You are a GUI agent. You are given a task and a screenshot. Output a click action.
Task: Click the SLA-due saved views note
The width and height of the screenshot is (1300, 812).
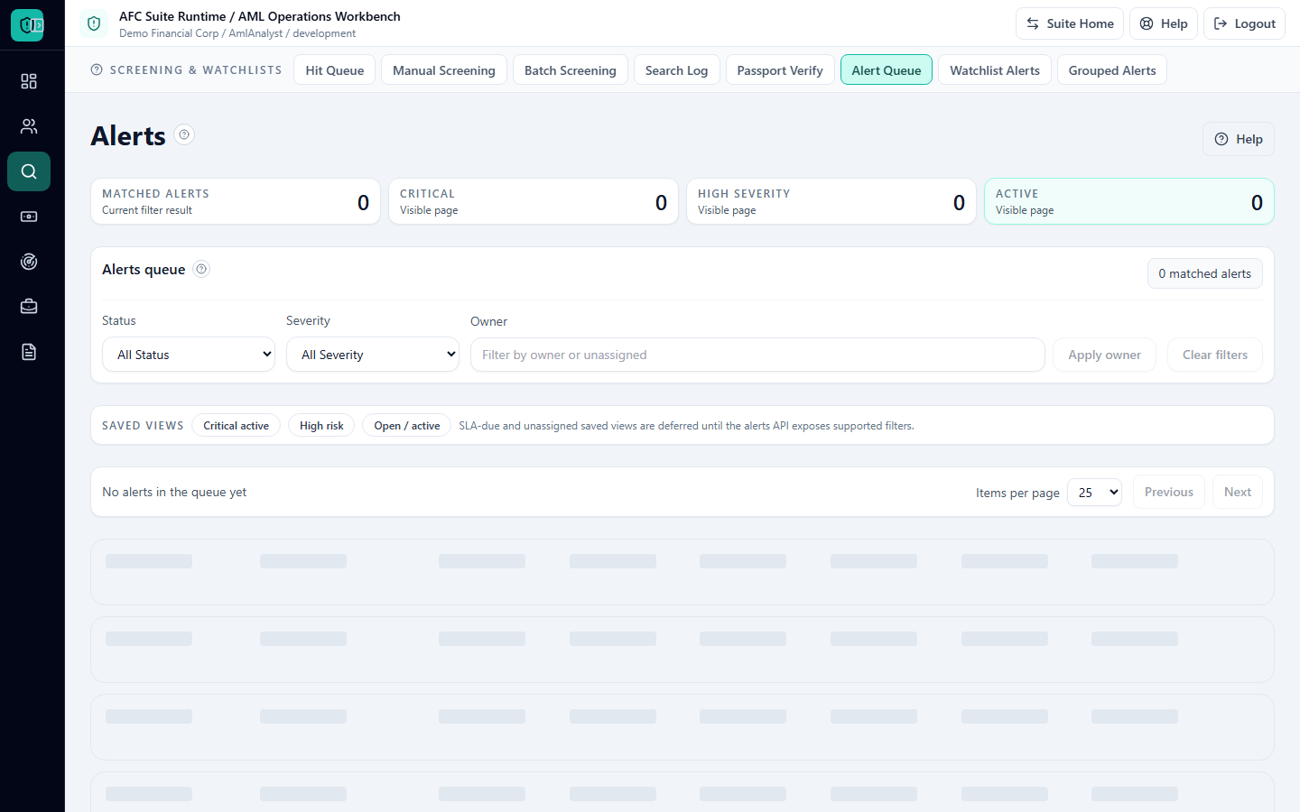tap(686, 426)
